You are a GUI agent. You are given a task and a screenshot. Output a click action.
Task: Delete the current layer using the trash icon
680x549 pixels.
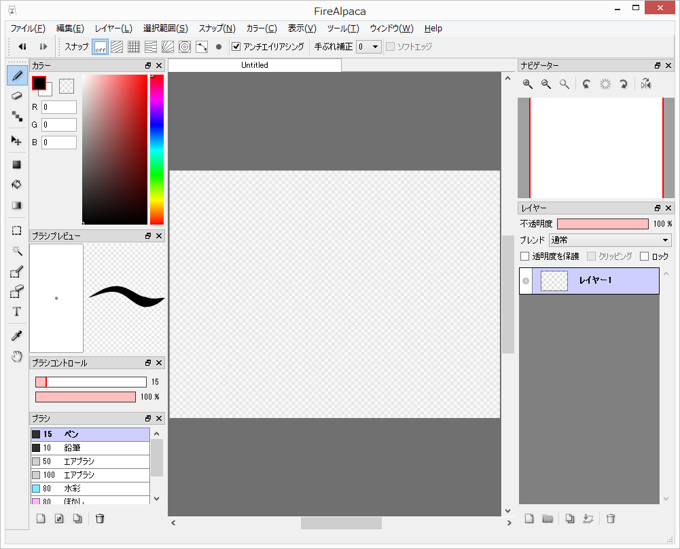pos(610,518)
